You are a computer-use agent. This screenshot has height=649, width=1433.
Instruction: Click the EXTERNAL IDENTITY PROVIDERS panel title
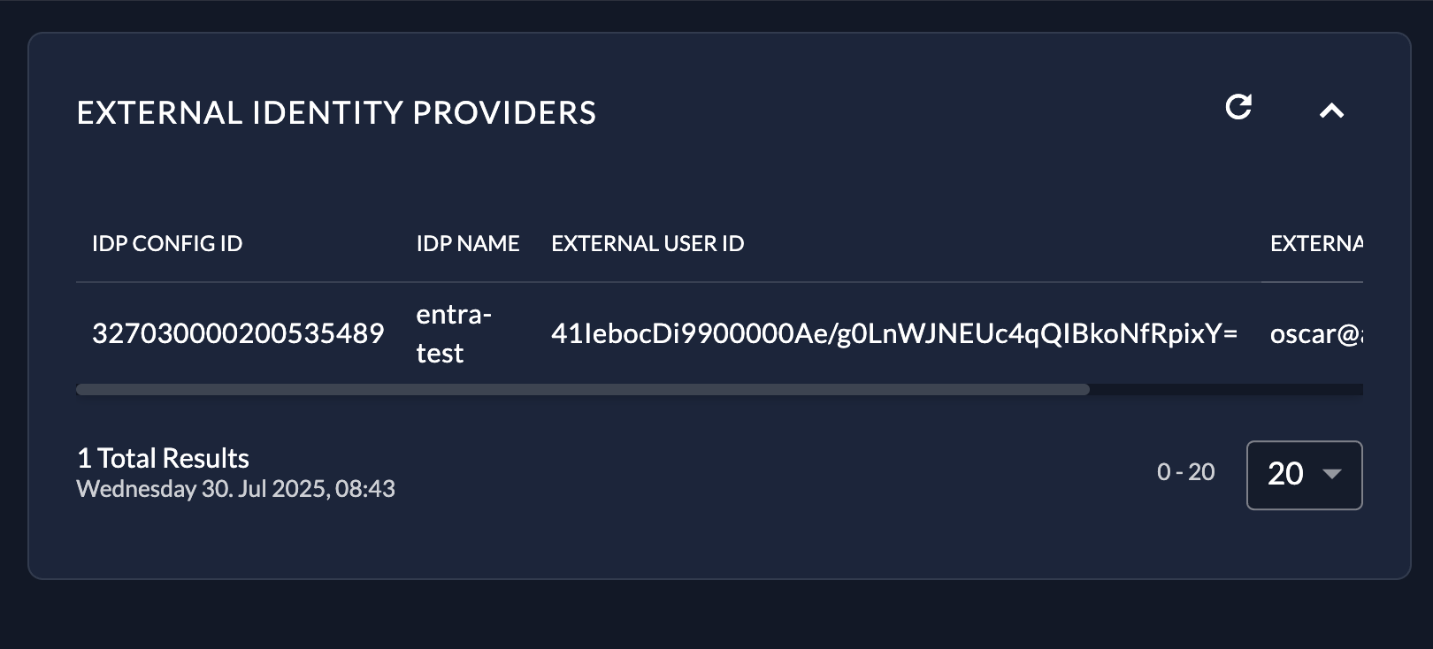(x=336, y=113)
